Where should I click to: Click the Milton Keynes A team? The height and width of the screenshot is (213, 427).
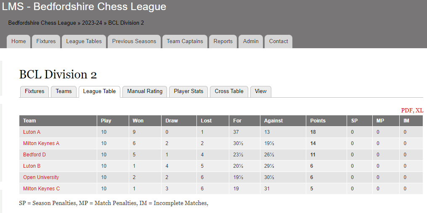[x=41, y=143]
